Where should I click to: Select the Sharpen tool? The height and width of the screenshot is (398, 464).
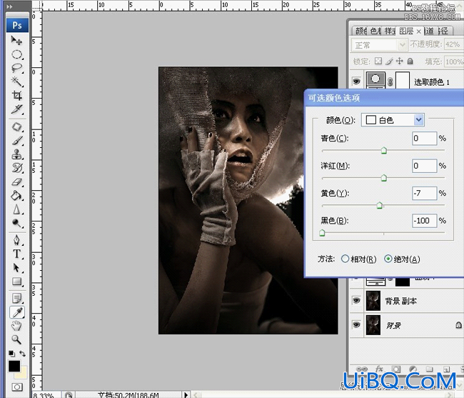[16, 209]
